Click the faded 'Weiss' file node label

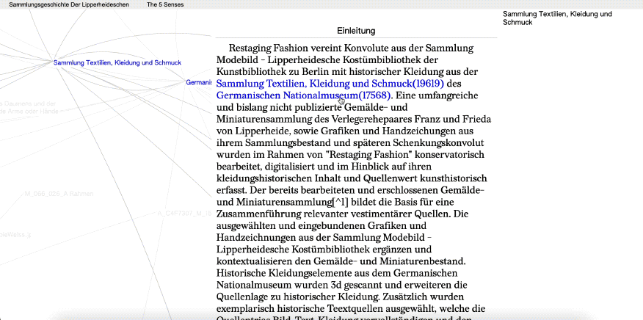[15, 235]
